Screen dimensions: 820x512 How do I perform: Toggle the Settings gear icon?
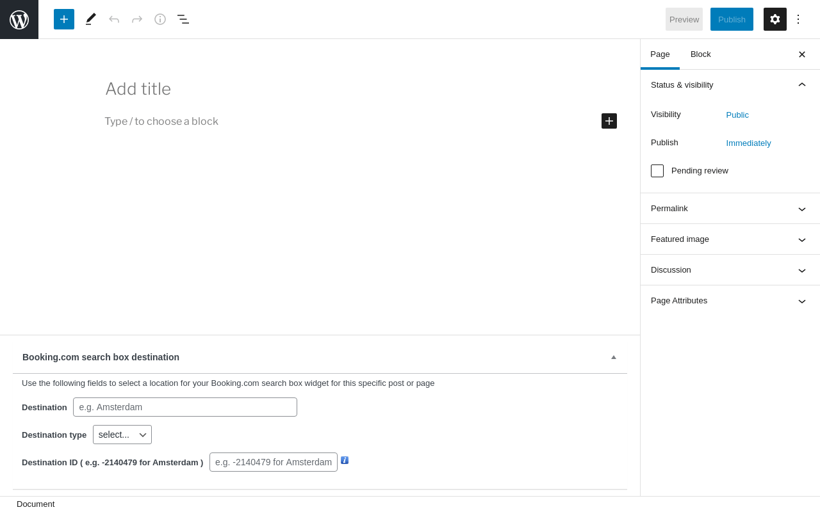[x=775, y=19]
